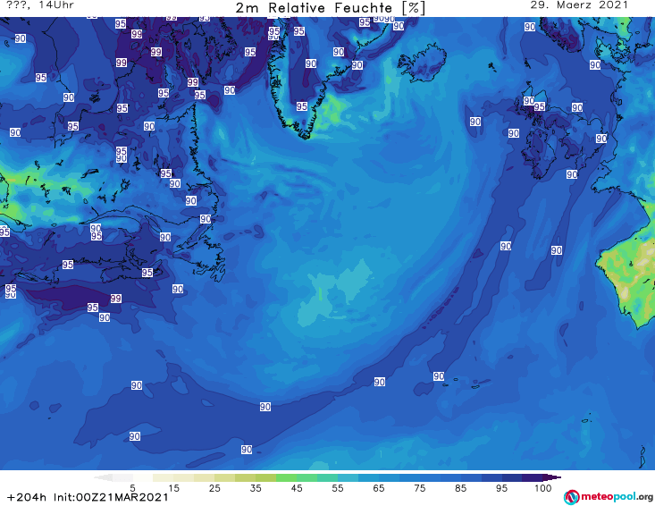Click the color scale tick label "75"
Screen dimensions: 655x506
(x=420, y=488)
